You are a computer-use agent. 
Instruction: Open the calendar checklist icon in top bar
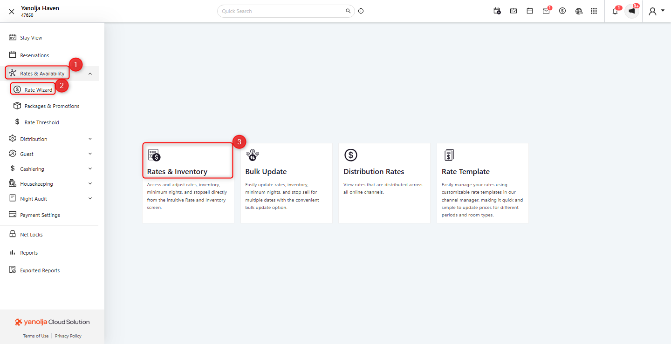514,11
